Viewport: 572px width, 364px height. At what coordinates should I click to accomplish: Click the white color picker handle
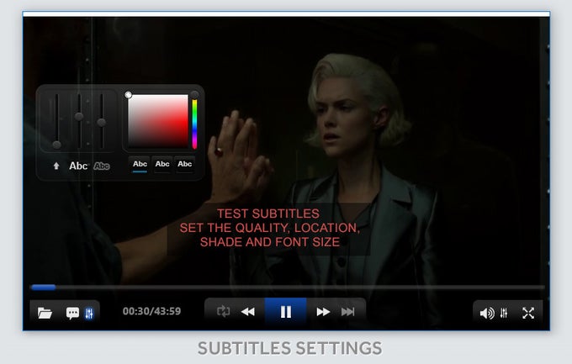(129, 95)
